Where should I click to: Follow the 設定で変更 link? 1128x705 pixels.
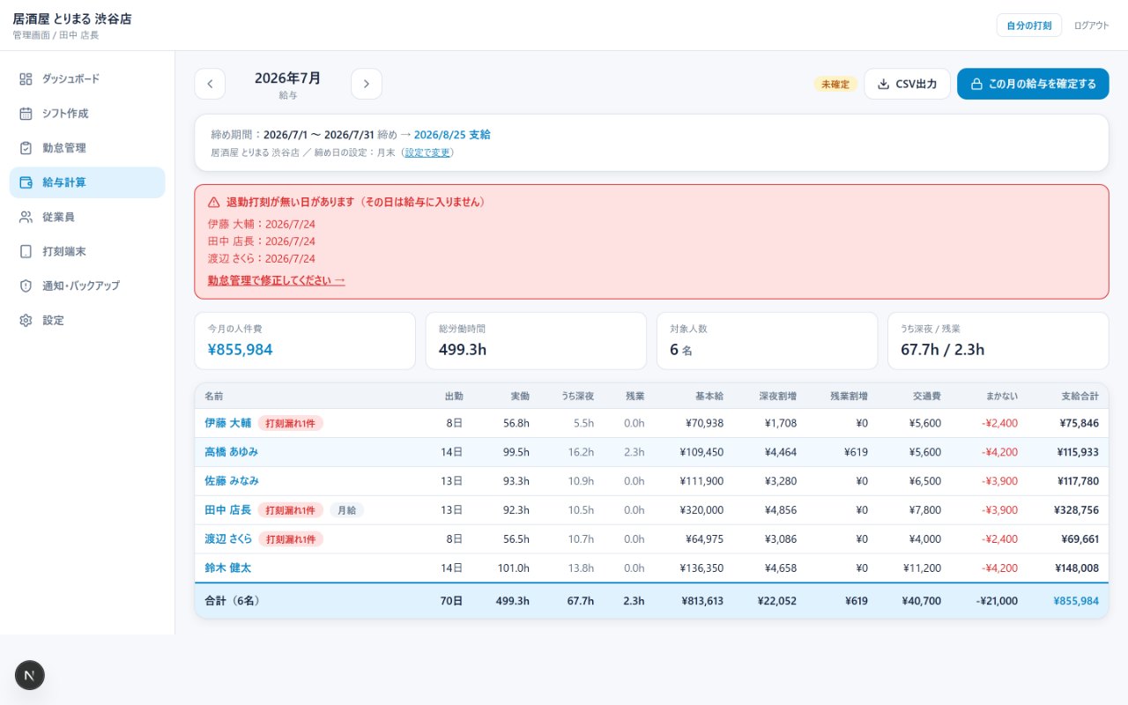[427, 152]
